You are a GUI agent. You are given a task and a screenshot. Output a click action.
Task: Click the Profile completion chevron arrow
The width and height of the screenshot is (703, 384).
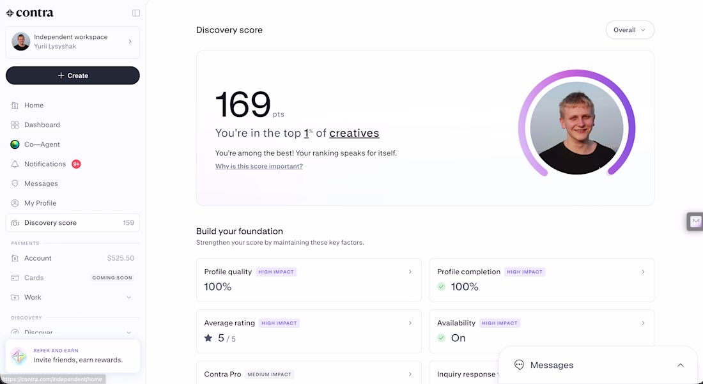[x=643, y=272]
